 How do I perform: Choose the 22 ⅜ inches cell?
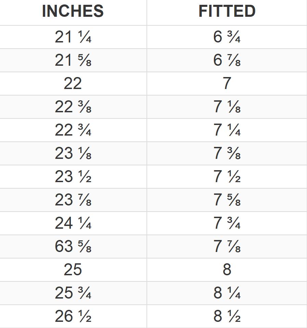coord(73,107)
